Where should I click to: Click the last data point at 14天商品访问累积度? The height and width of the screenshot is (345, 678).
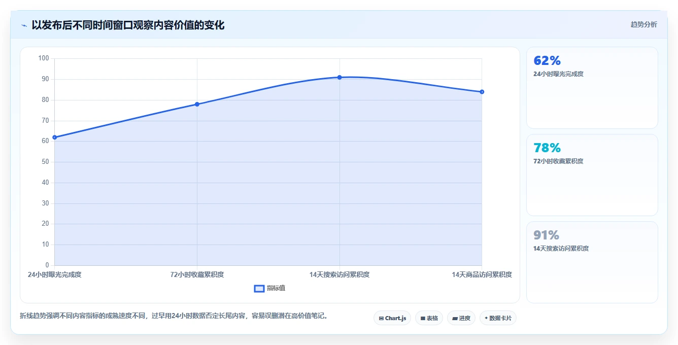click(x=482, y=92)
